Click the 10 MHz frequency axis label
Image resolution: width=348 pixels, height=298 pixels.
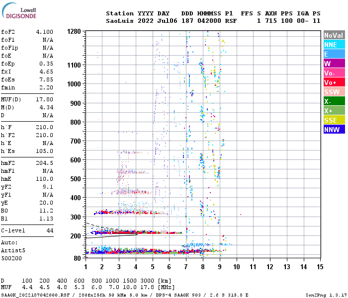[237, 267]
